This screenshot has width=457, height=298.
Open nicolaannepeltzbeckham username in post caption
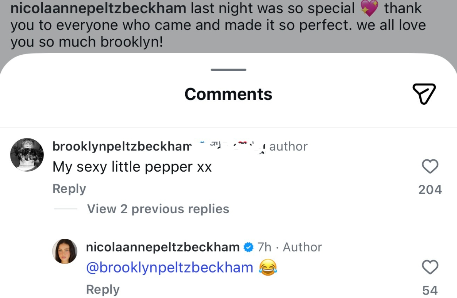pyautogui.click(x=98, y=8)
